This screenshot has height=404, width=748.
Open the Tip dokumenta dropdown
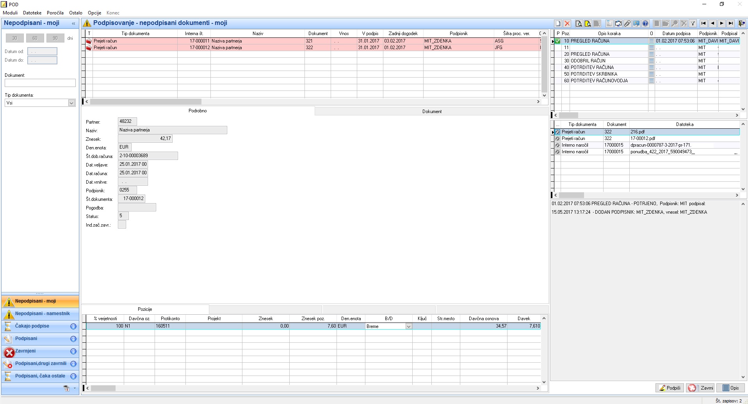pos(71,103)
